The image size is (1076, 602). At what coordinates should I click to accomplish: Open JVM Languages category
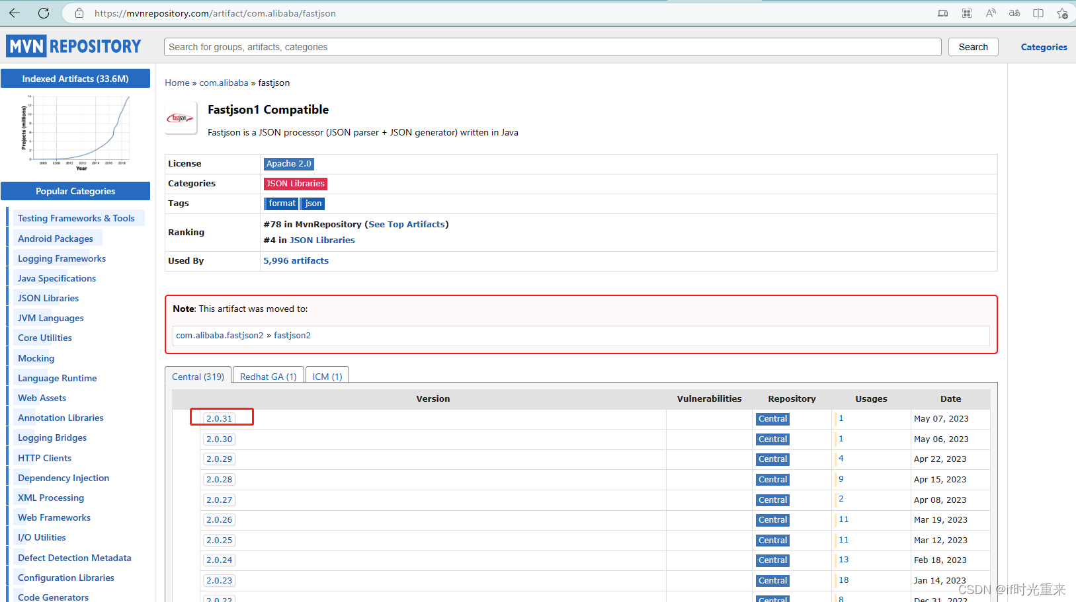tap(51, 318)
